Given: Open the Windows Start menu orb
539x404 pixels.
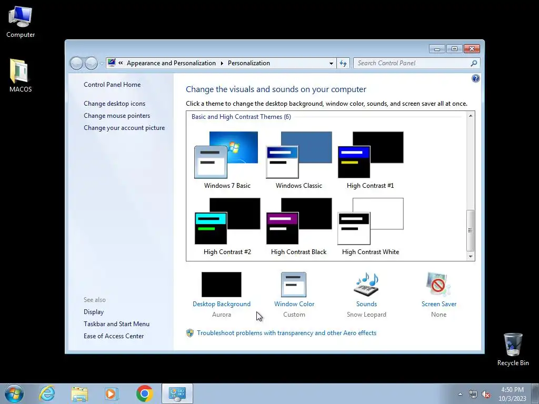Looking at the screenshot, I should (x=14, y=393).
